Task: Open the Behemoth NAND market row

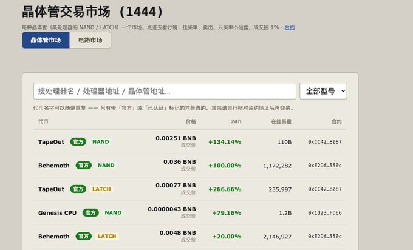Action: [x=190, y=166]
